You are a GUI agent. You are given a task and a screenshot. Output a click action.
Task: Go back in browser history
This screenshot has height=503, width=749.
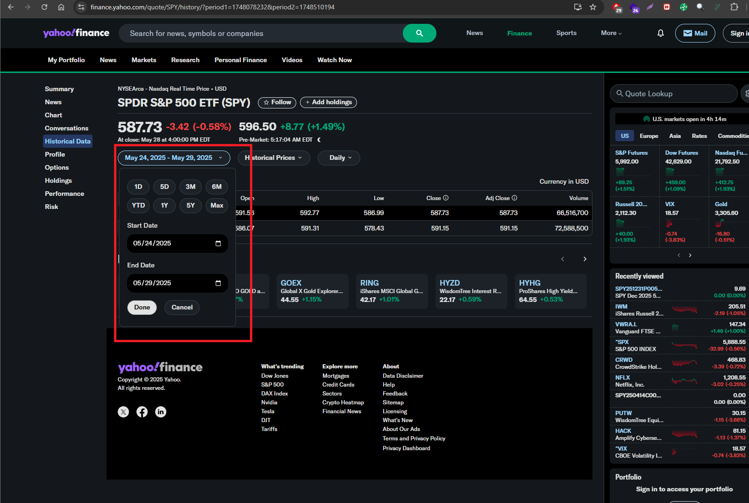pos(11,7)
